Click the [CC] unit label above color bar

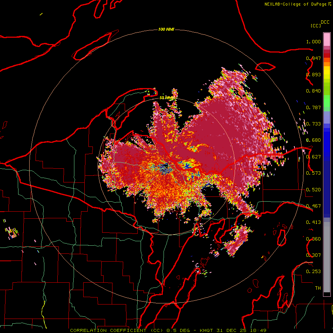click(316, 26)
